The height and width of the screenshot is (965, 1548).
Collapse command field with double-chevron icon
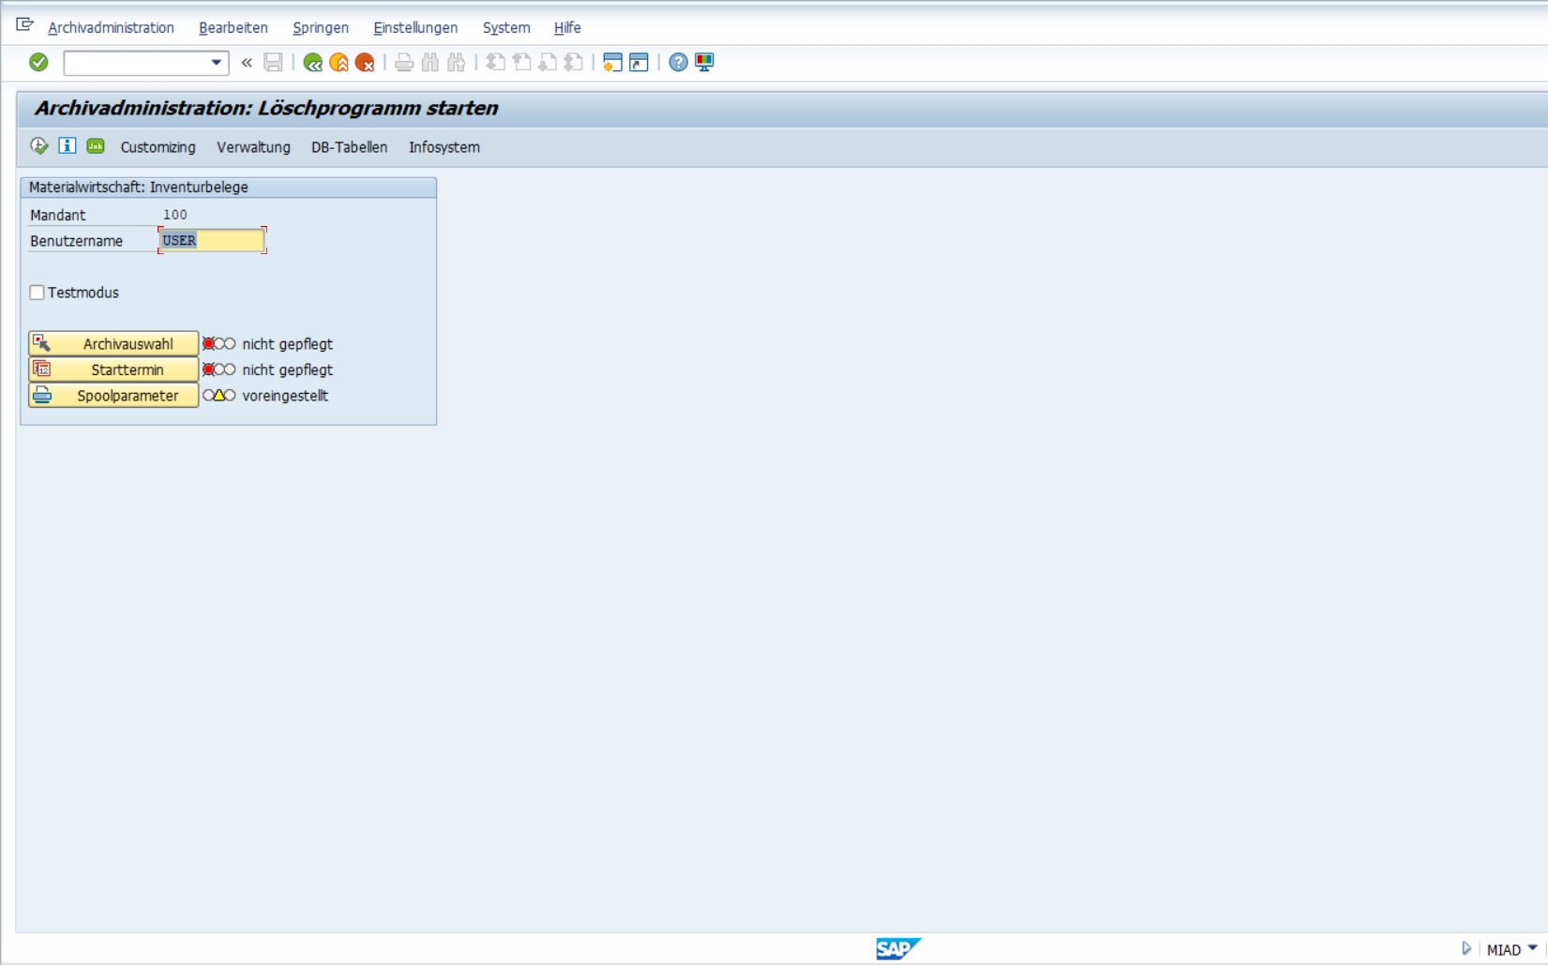pos(247,63)
